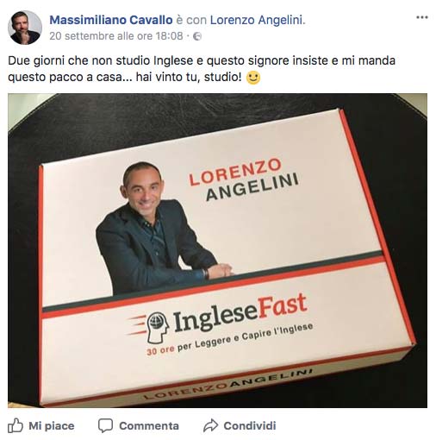This screenshot has height=440, width=436.
Task: Click the globe privacy icon beside the timestamp
Action: pos(197,36)
